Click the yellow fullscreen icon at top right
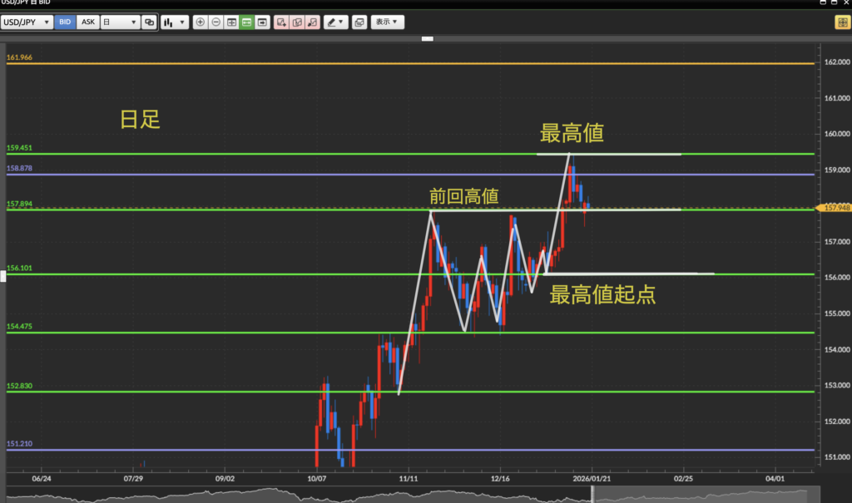This screenshot has width=852, height=503. pyautogui.click(x=841, y=22)
